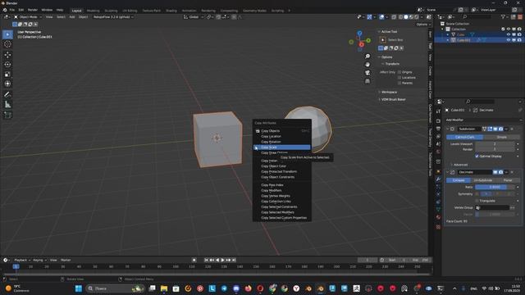Open the Modifiers wrench properties tab

click(x=438, y=179)
